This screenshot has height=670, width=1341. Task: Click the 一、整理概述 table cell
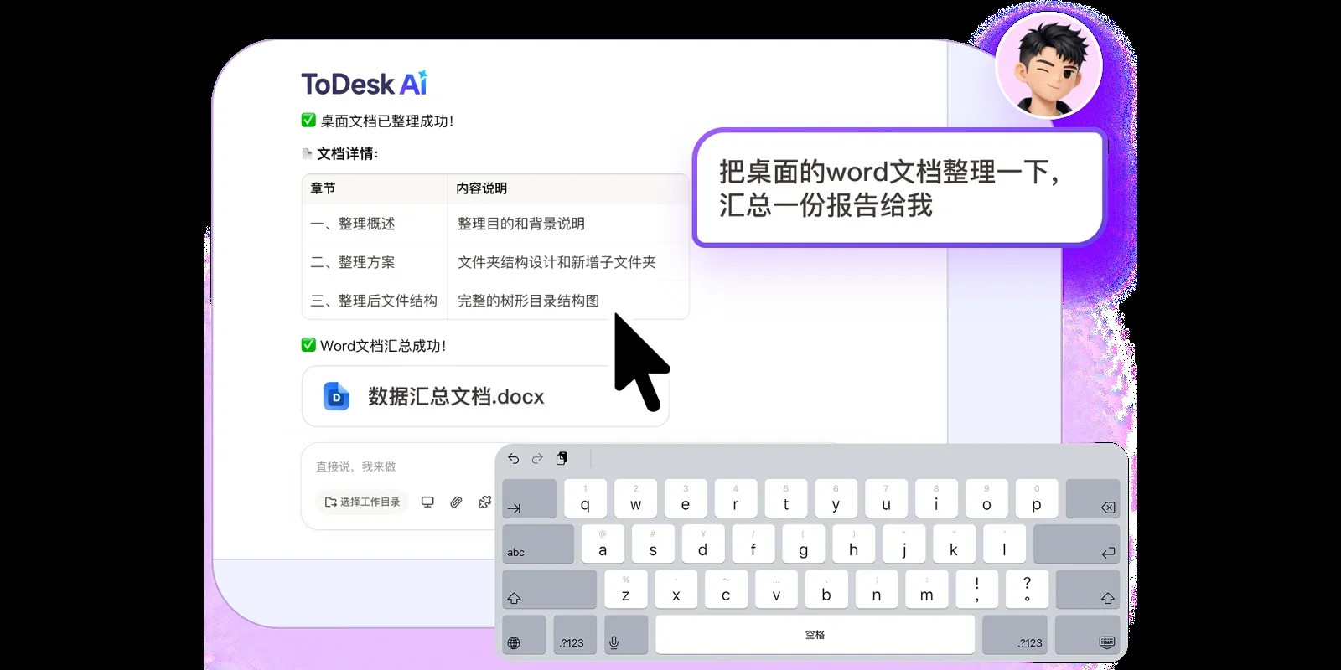point(375,224)
